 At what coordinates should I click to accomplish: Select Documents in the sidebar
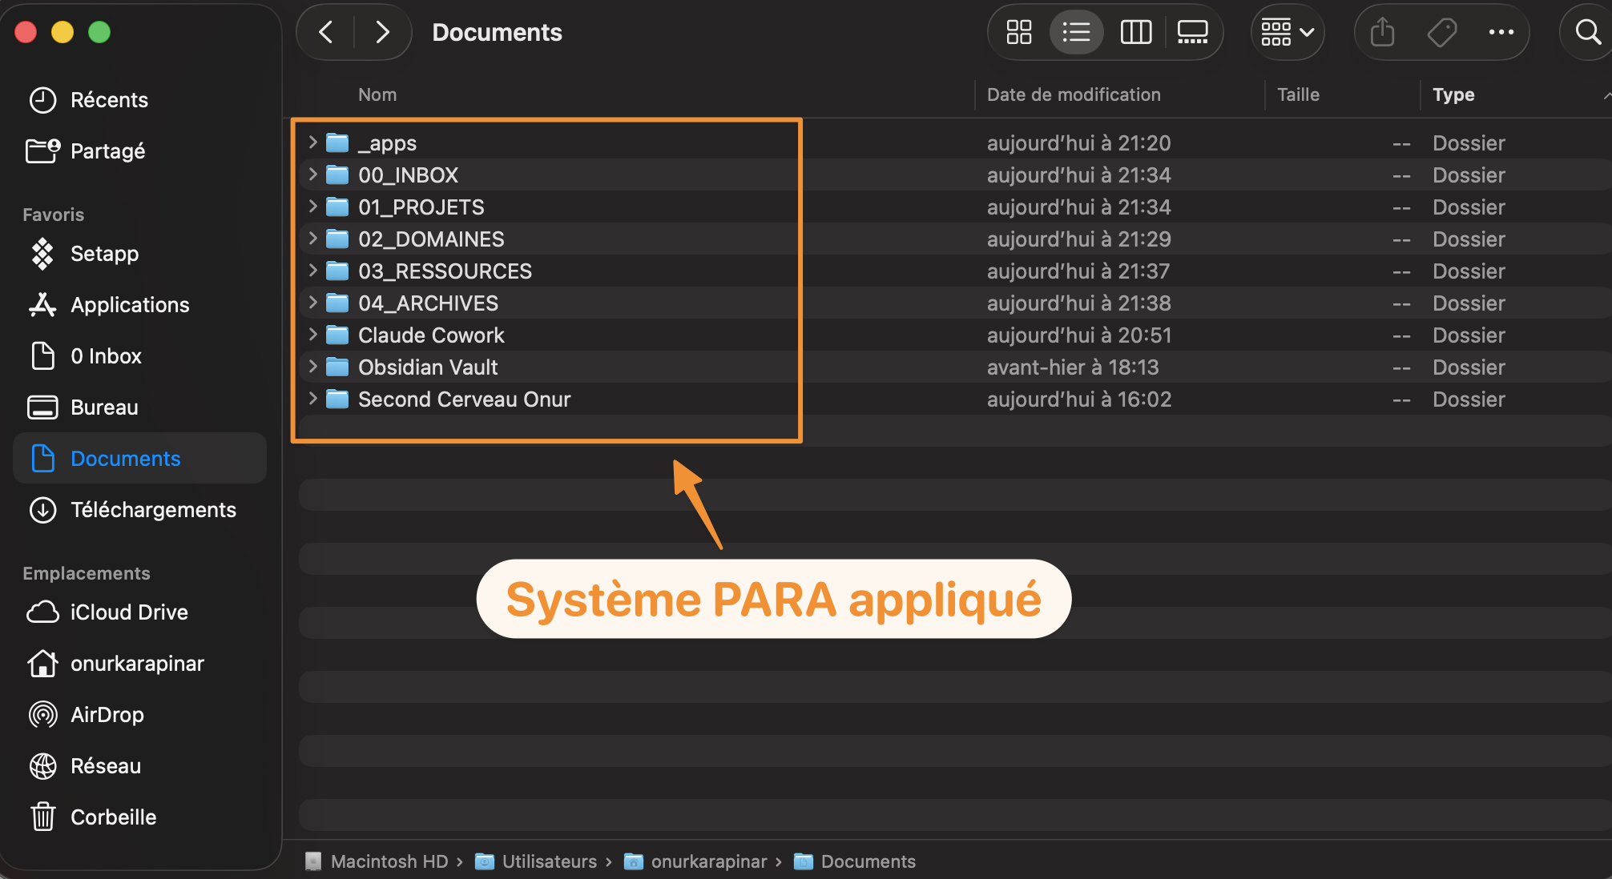click(139, 459)
